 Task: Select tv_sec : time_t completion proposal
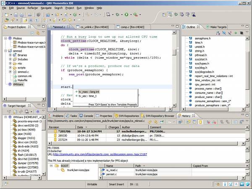tap(87, 96)
